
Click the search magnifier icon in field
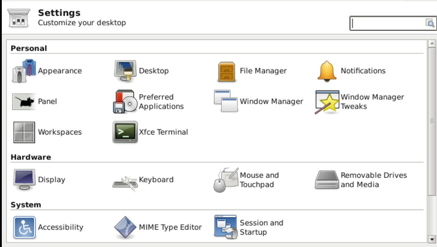point(430,23)
